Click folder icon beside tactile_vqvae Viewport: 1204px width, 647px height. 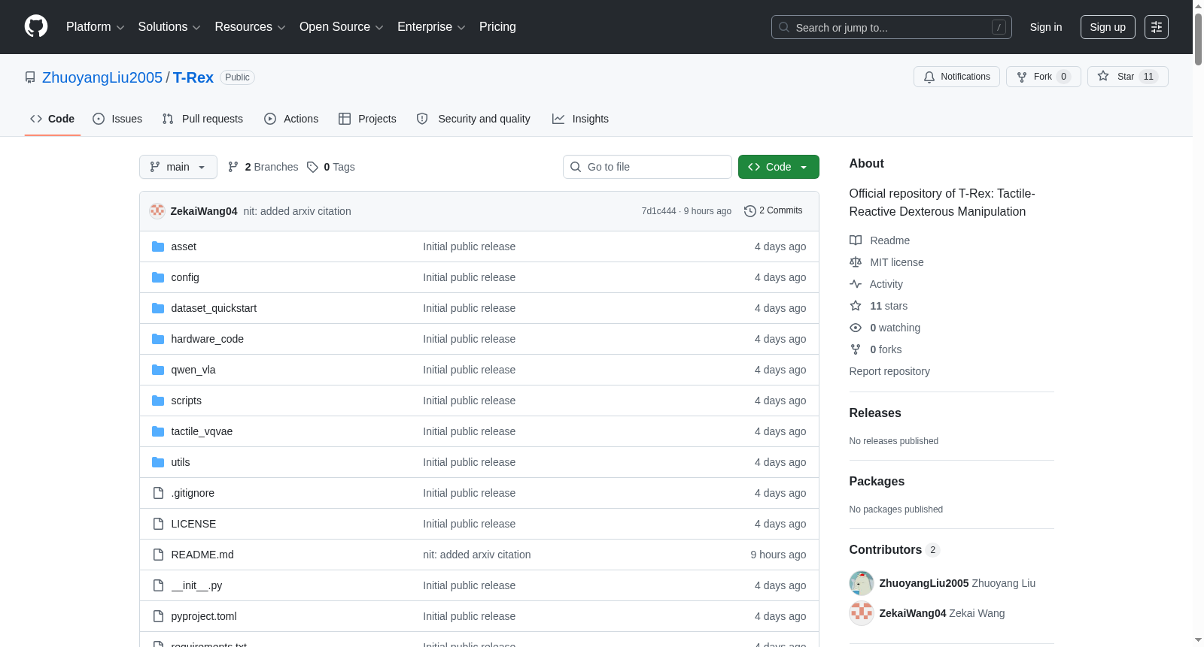click(x=158, y=431)
